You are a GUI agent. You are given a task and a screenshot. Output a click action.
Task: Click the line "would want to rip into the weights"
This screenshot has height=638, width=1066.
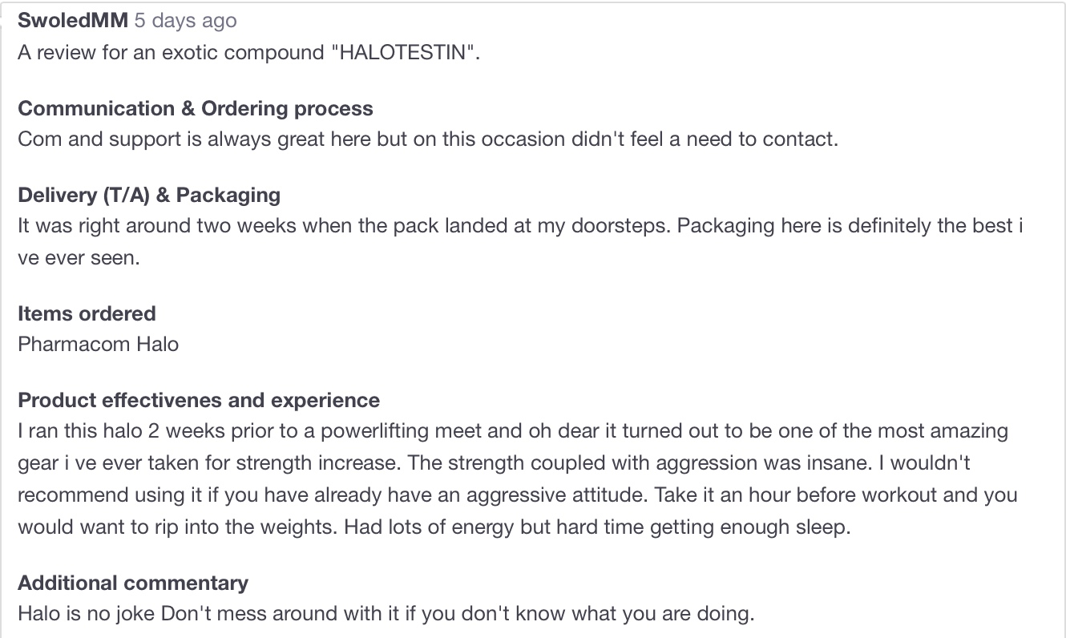click(x=434, y=527)
